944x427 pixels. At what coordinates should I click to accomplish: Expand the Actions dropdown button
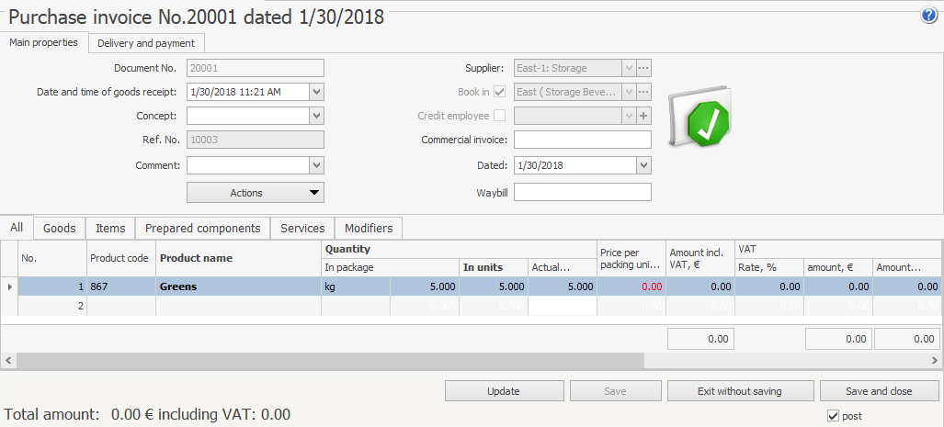tap(256, 193)
